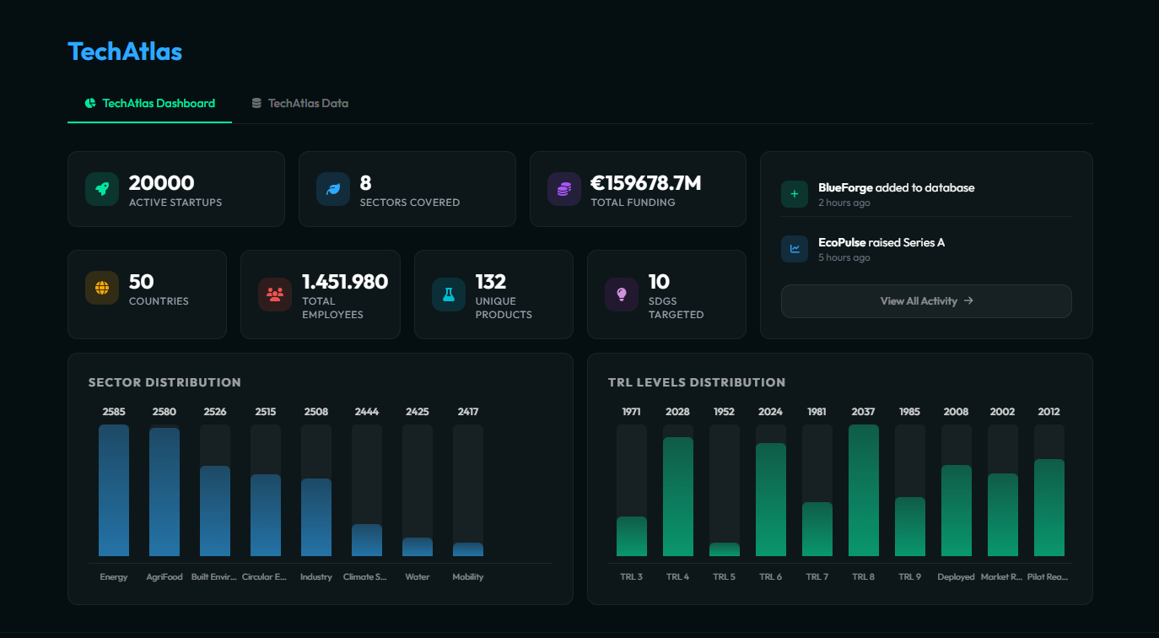
Task: Click the coins icon on Total Funding card
Action: [x=563, y=189]
